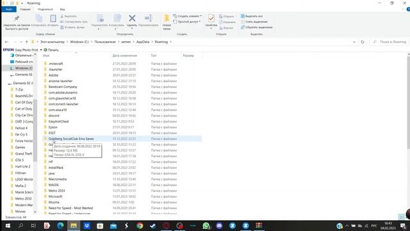Click the Select none command

click(x=254, y=22)
